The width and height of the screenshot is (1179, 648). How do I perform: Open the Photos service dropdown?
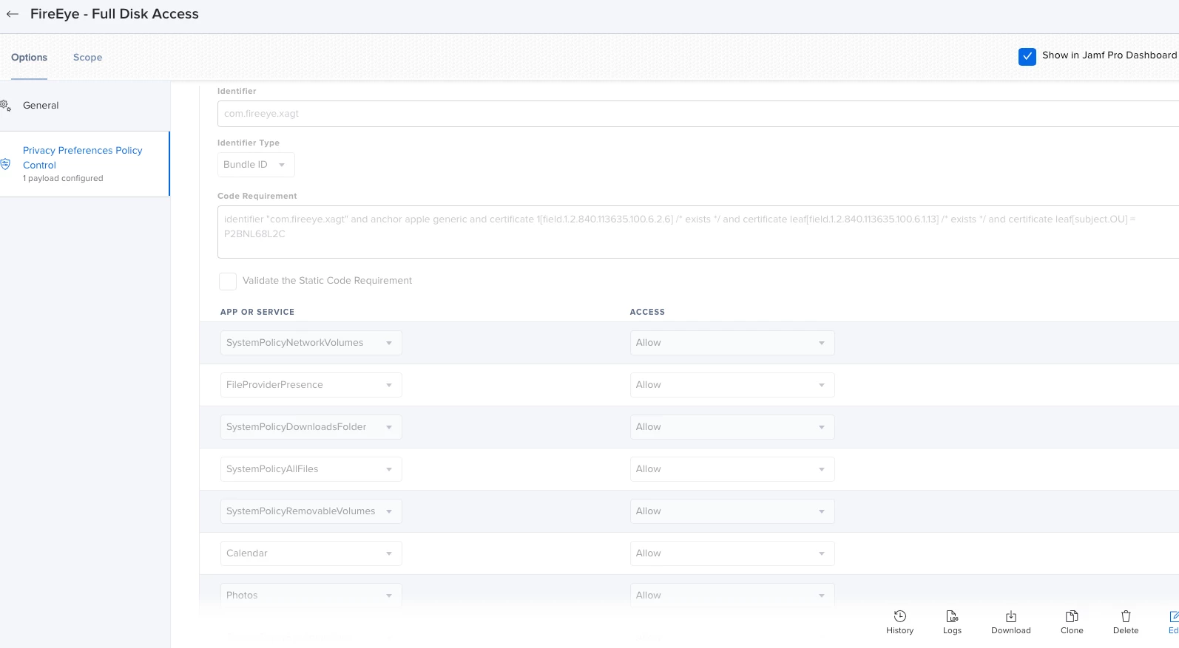point(311,596)
